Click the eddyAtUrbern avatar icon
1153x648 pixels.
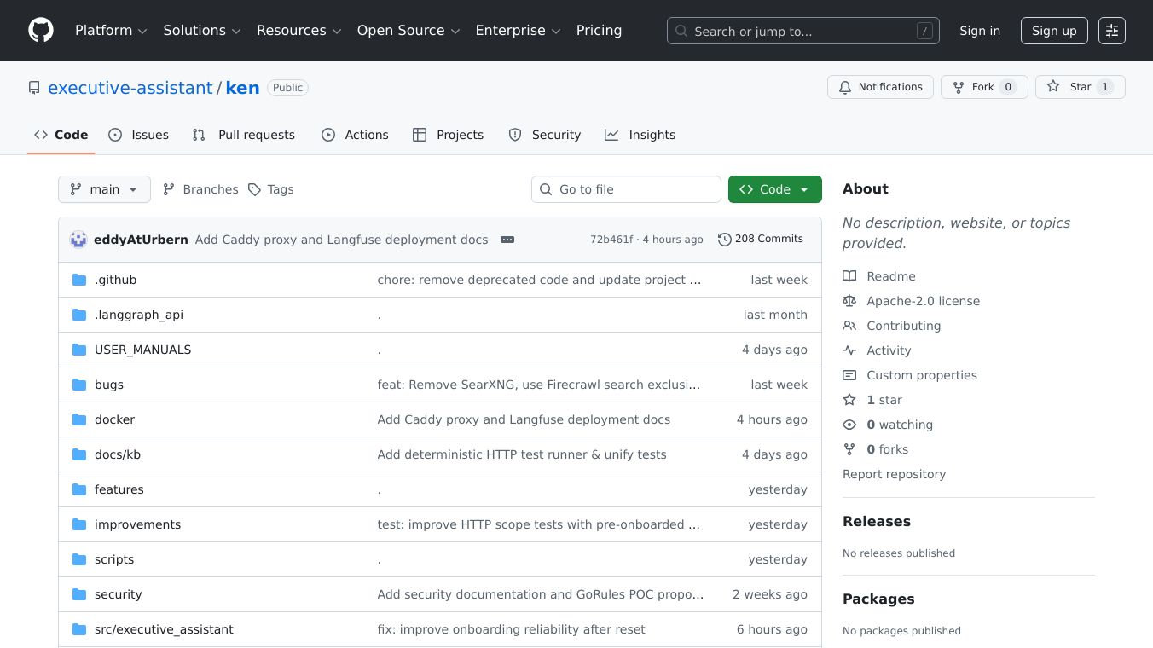click(x=78, y=240)
